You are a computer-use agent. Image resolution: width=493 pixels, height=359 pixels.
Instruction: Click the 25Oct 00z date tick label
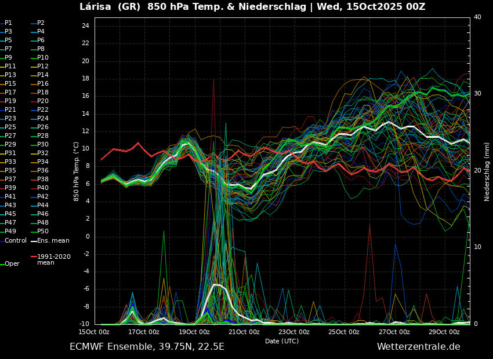[344, 332]
